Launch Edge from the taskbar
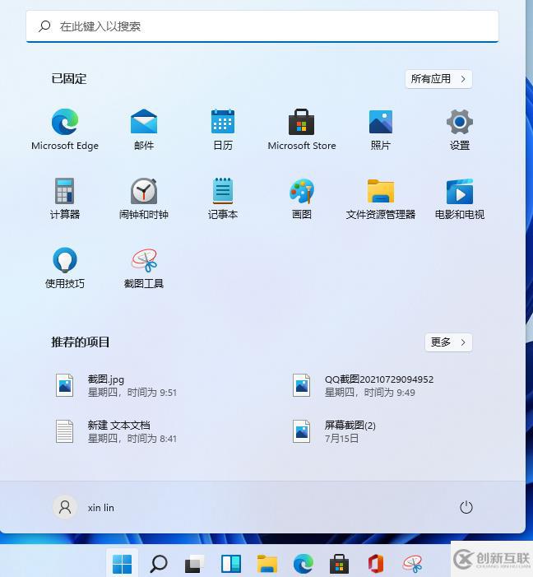The image size is (533, 577). pos(304,564)
